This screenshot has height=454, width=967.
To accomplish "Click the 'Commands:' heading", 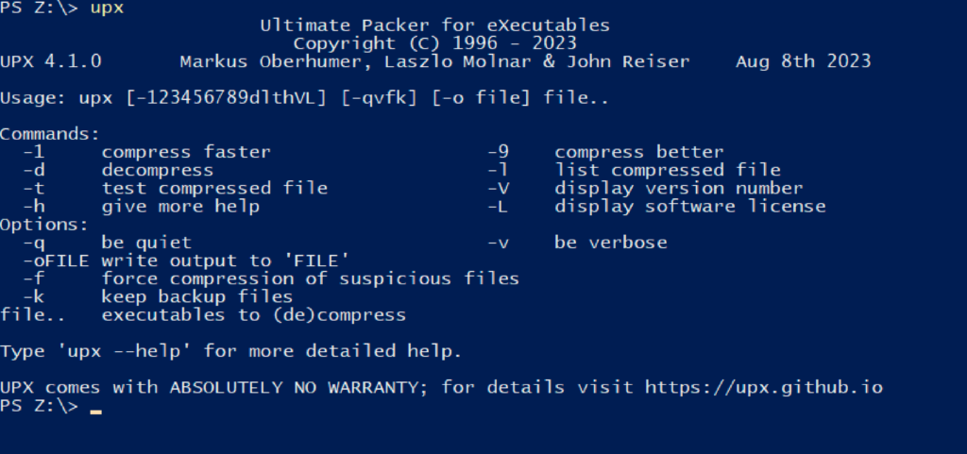I will tap(50, 134).
